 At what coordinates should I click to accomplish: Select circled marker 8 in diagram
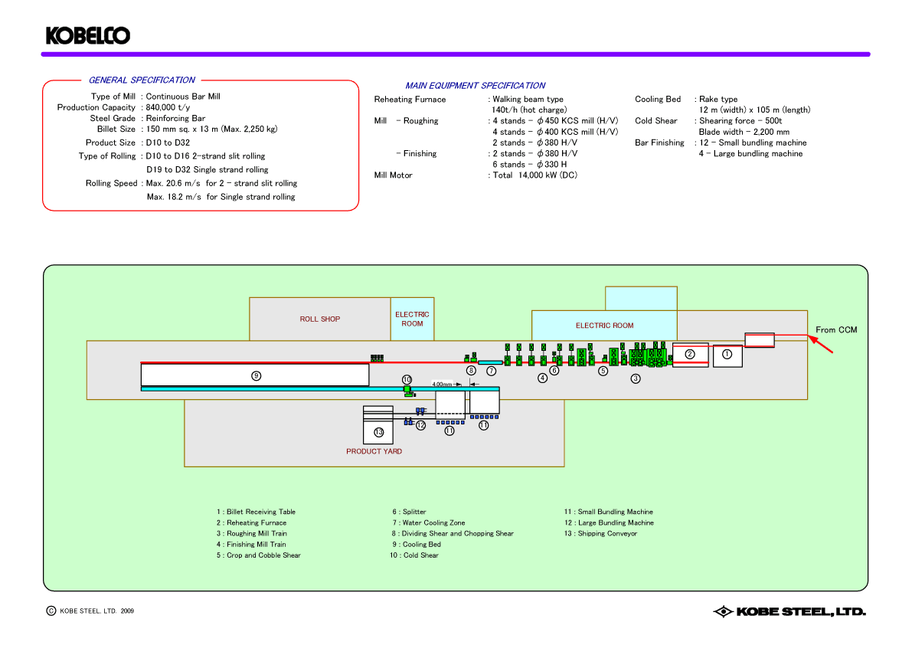coord(471,371)
